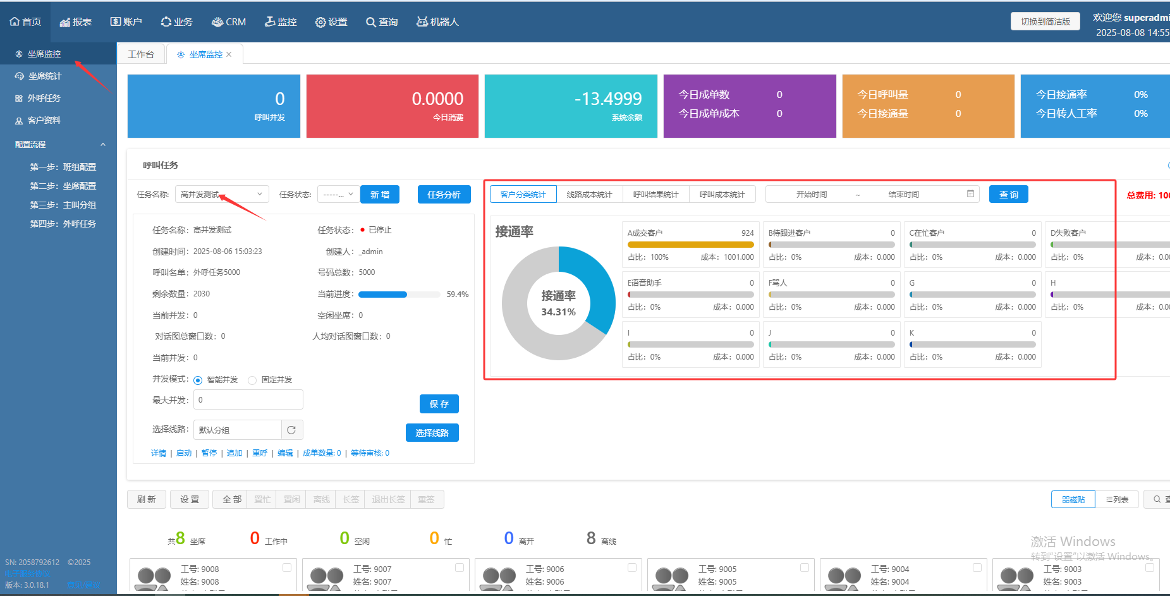Viewport: 1170px width, 596px height.
Task: Click the refresh icon beside line group field
Action: tap(291, 430)
